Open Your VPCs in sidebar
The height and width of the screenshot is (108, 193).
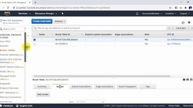pyautogui.click(x=5, y=41)
